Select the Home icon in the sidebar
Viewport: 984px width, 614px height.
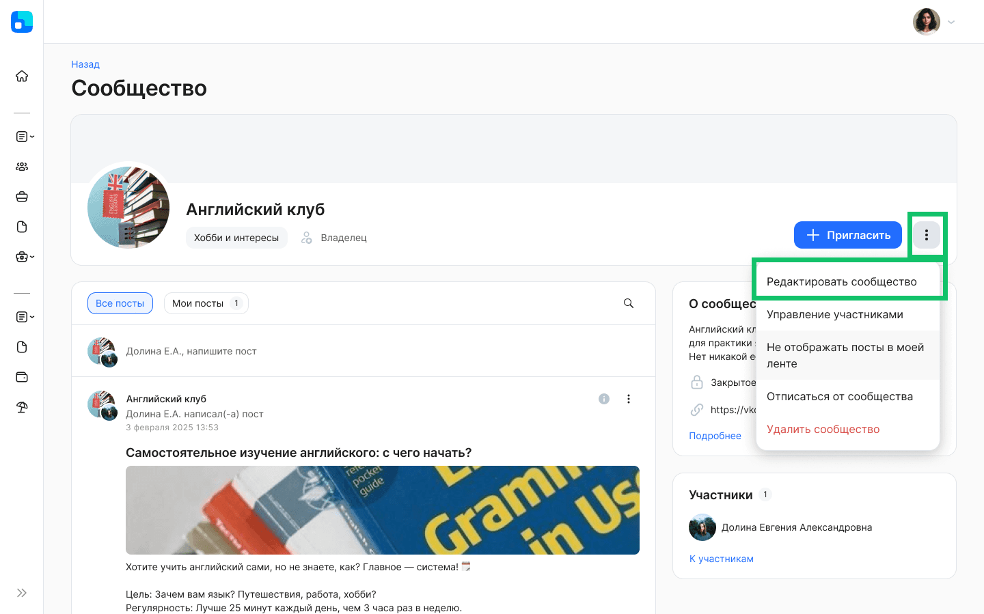coord(22,76)
